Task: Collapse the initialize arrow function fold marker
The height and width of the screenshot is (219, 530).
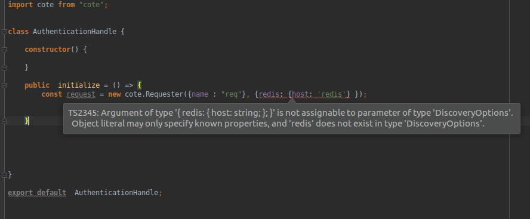Action: 4,85
